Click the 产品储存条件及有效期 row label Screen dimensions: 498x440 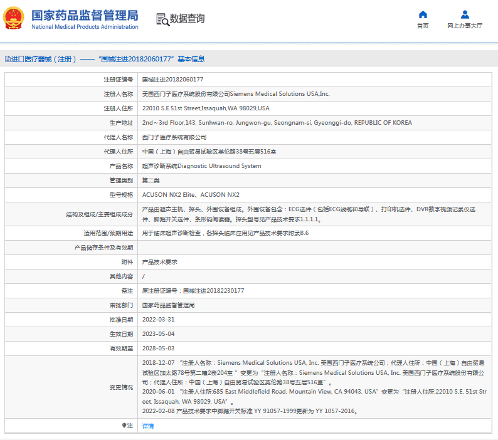click(103, 248)
